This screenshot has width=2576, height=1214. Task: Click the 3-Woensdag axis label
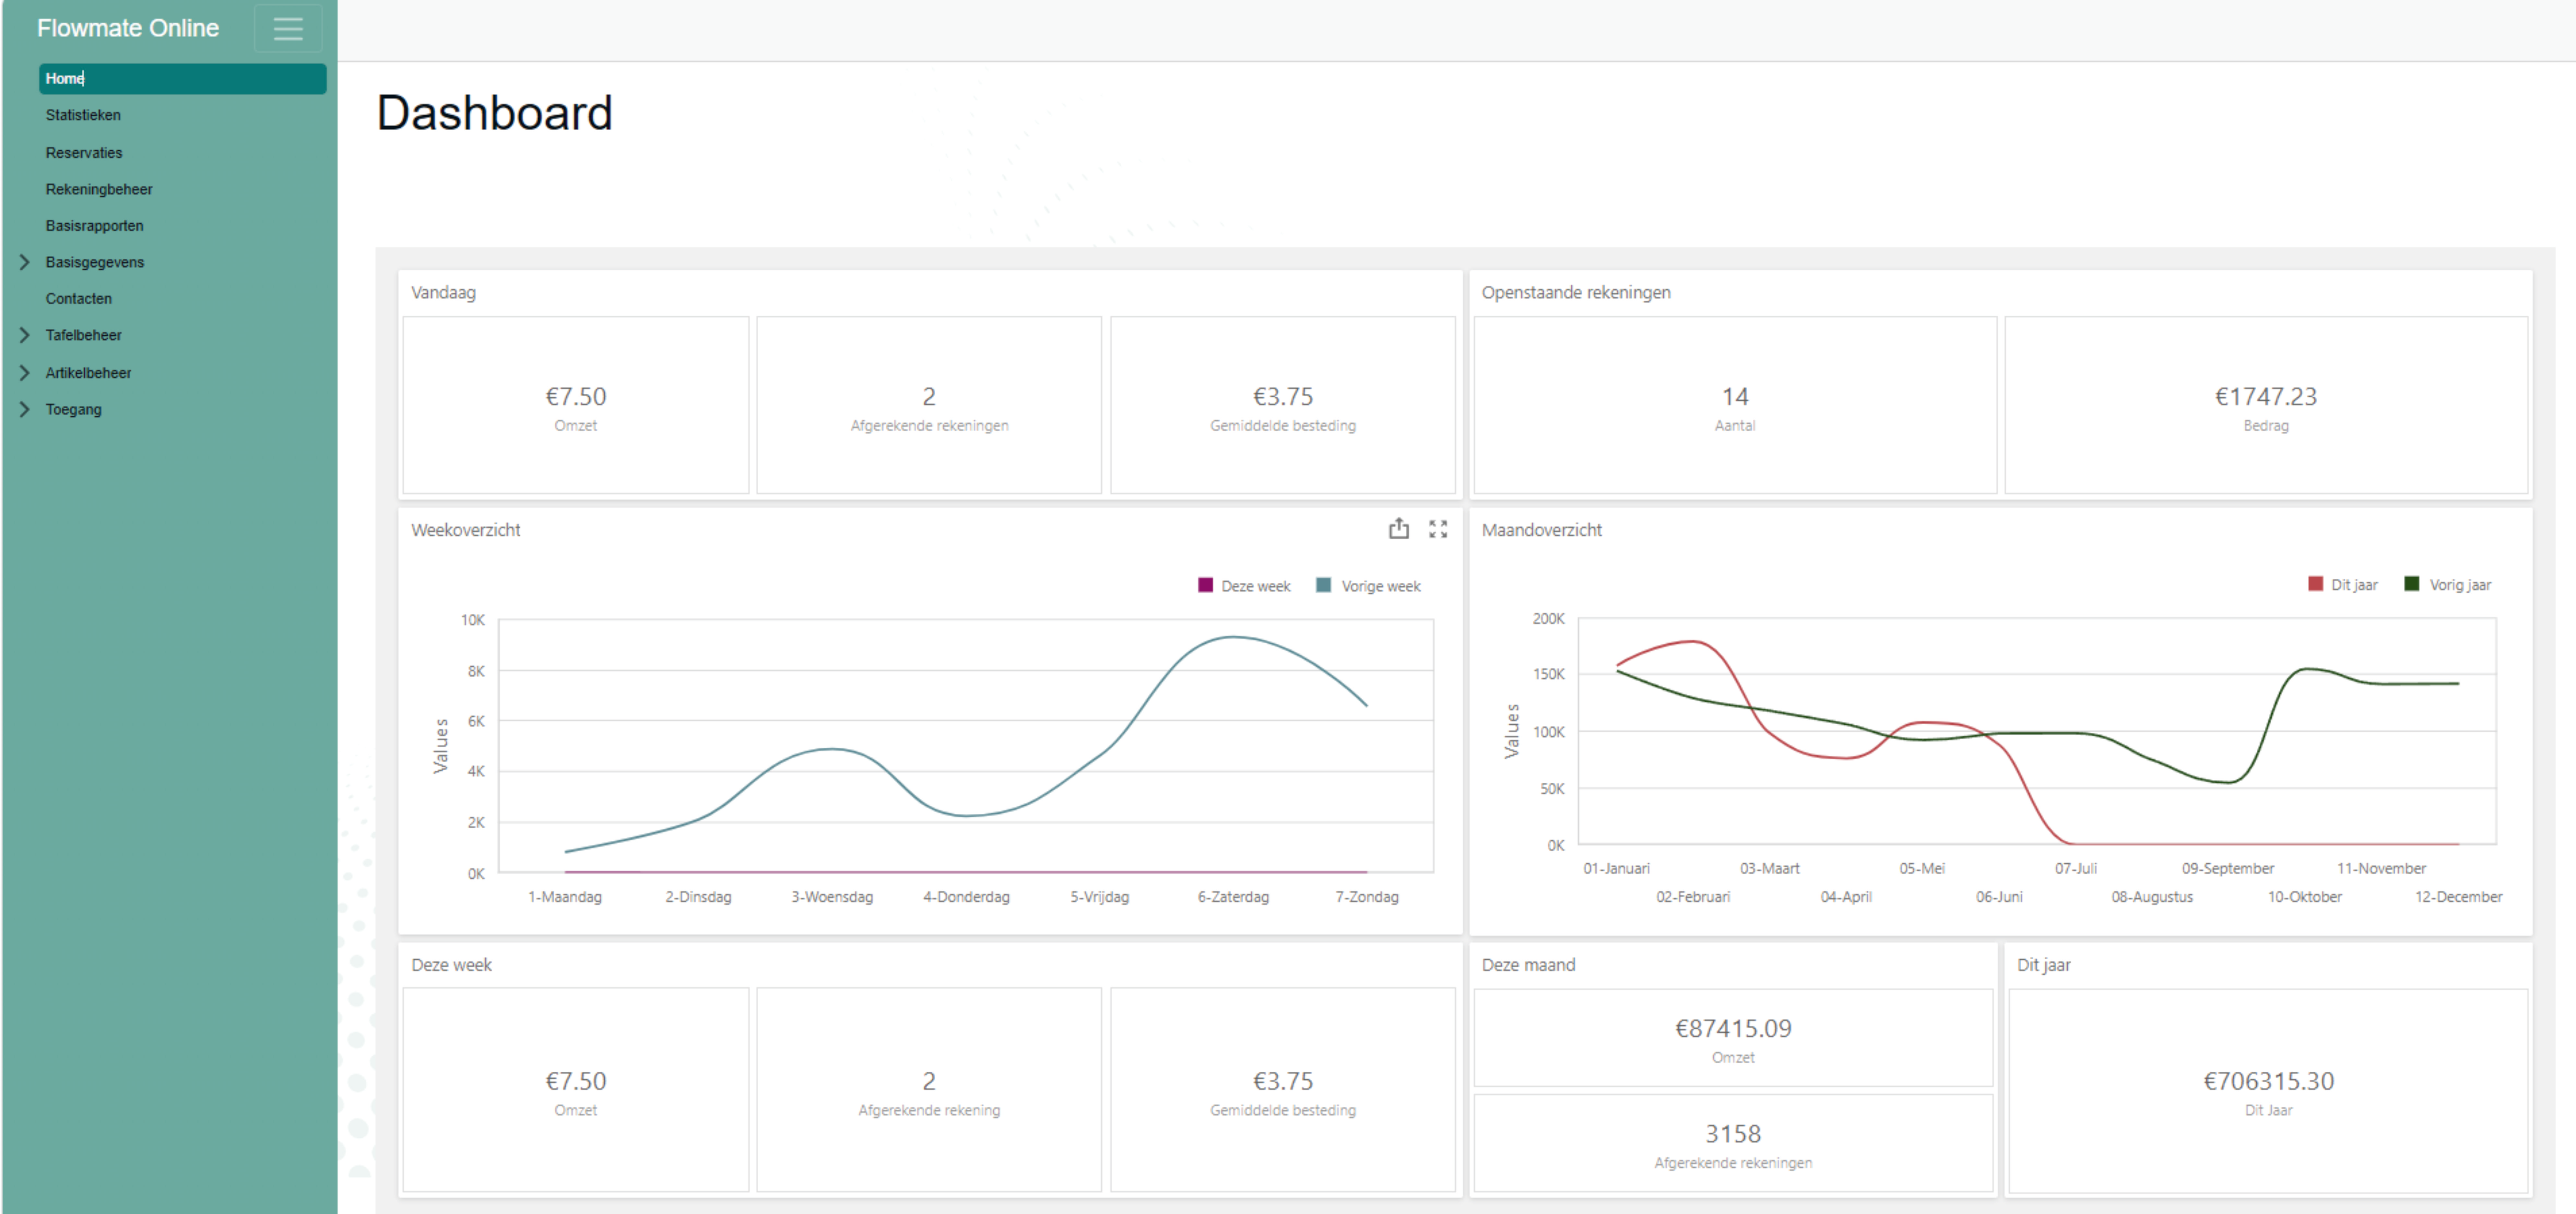[x=832, y=897]
